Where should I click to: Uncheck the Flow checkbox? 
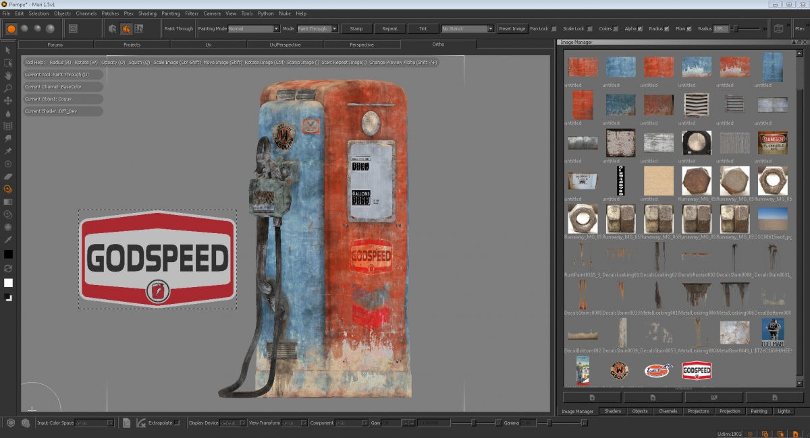(x=688, y=29)
